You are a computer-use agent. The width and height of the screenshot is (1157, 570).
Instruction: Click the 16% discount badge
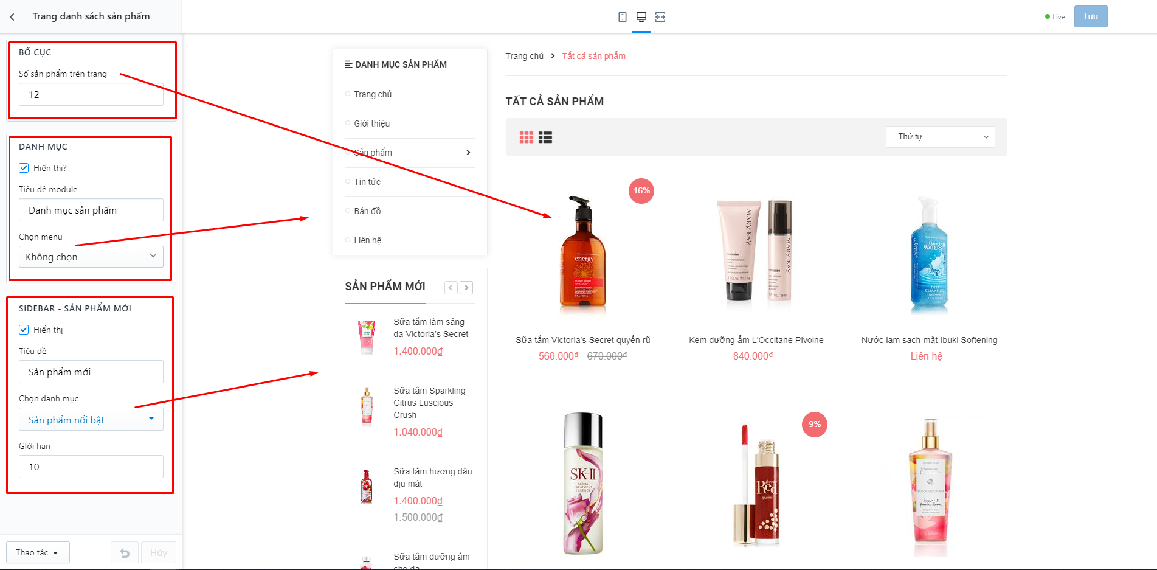coord(641,190)
